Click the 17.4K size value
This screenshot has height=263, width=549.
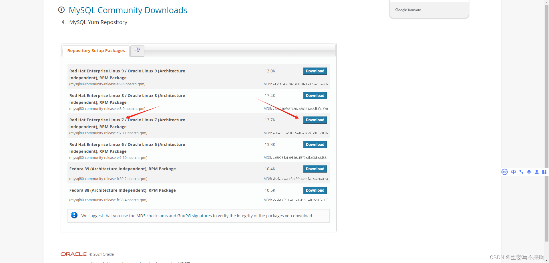(x=270, y=96)
